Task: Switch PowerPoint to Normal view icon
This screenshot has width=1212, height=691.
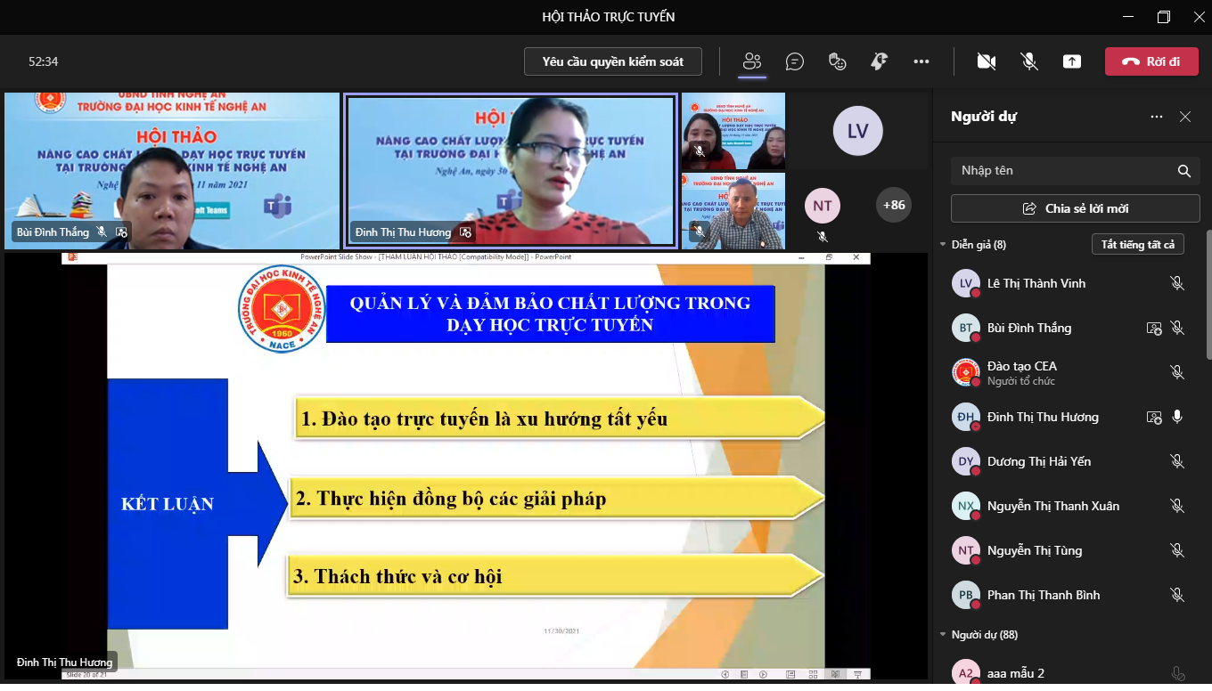Action: click(790, 674)
